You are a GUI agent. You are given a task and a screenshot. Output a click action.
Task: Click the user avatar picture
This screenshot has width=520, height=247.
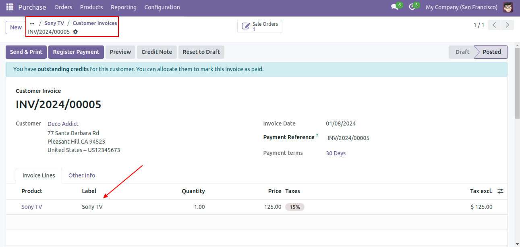(508, 7)
